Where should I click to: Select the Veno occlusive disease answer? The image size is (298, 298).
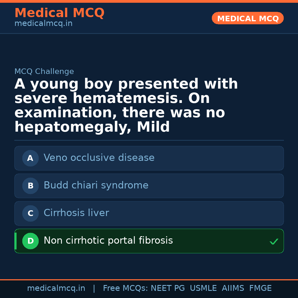coord(99,158)
